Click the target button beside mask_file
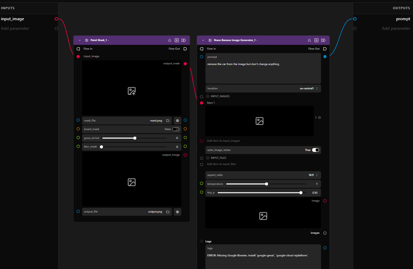The height and width of the screenshot is (269, 413). (x=177, y=120)
